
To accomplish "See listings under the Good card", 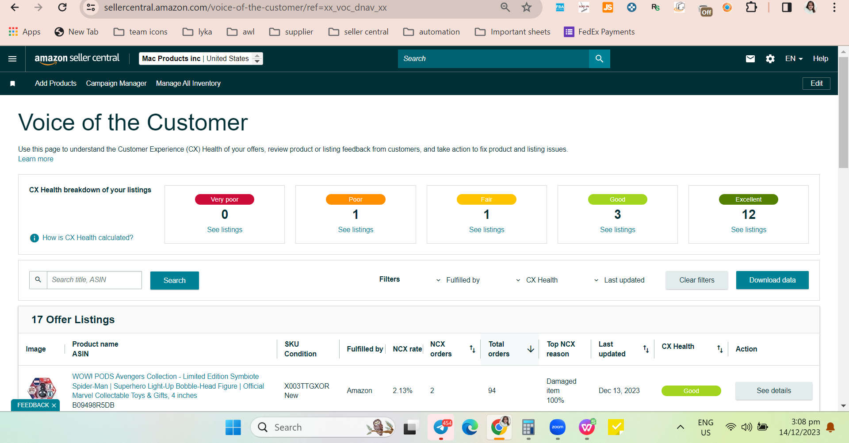I will click(618, 230).
